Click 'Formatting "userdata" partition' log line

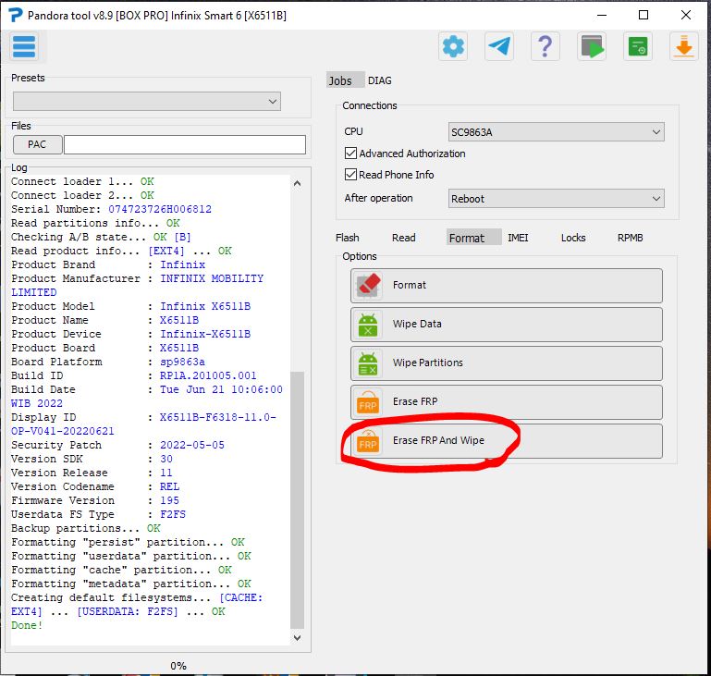[131, 556]
